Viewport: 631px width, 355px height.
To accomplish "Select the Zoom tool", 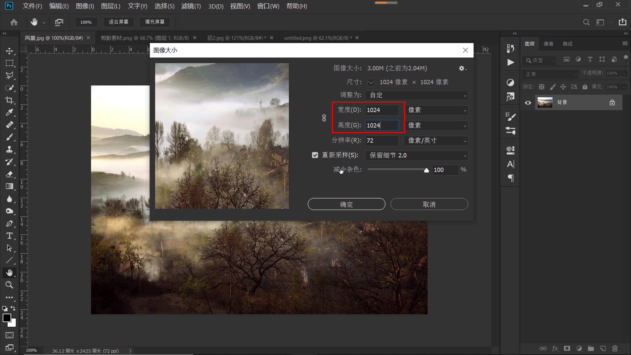I will [x=10, y=285].
